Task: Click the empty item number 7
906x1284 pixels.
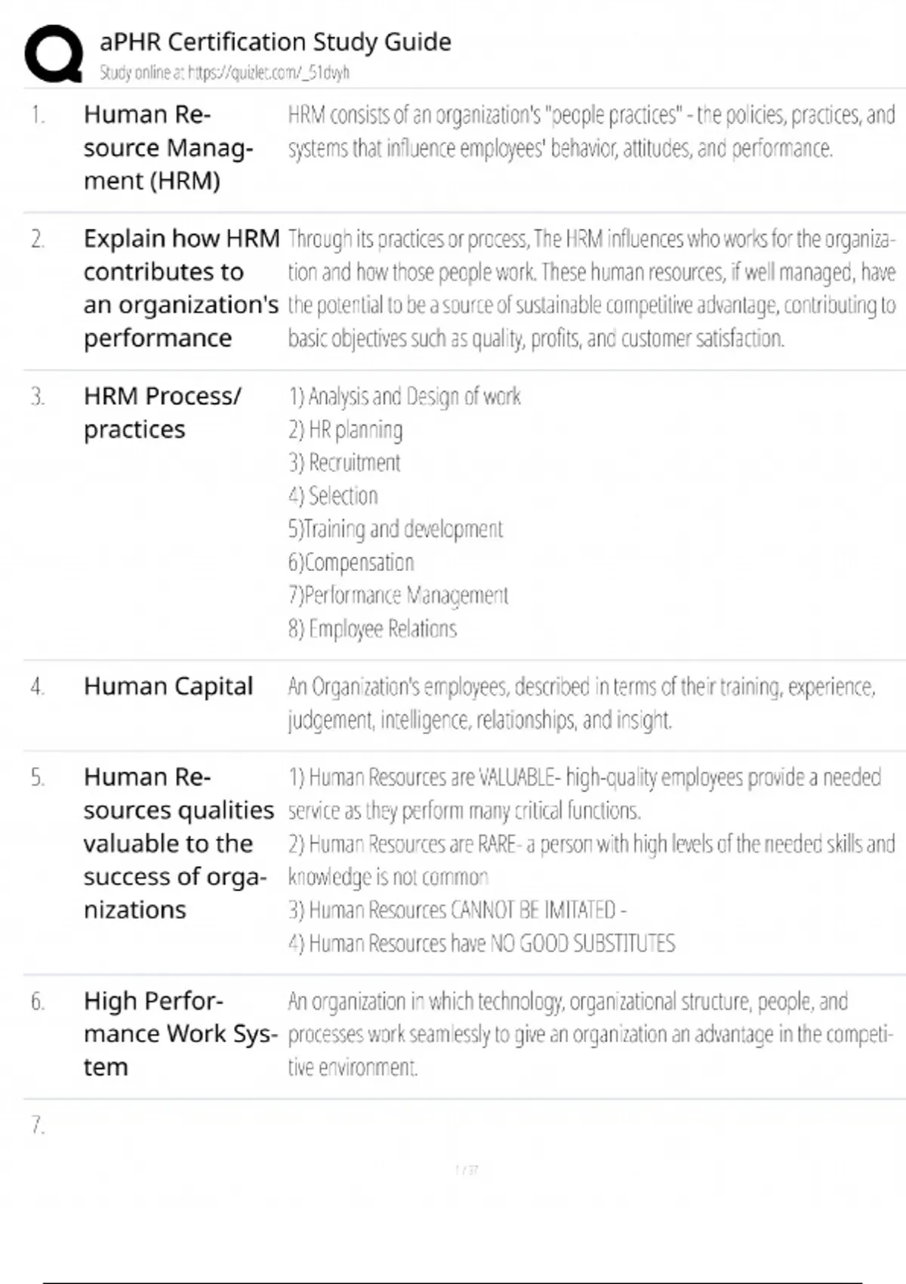Action: (x=38, y=1125)
